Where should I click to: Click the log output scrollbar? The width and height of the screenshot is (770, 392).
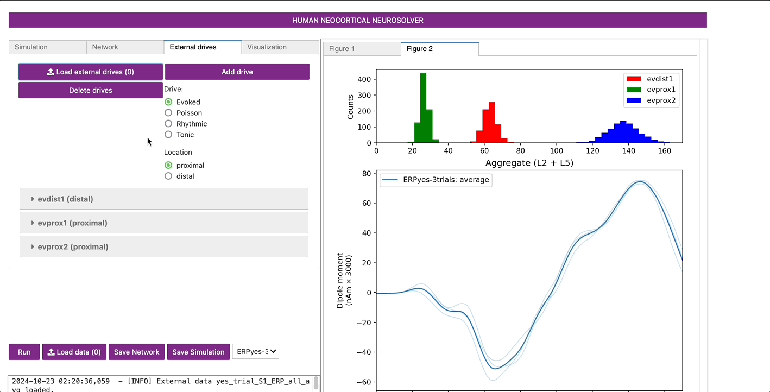(x=316, y=383)
